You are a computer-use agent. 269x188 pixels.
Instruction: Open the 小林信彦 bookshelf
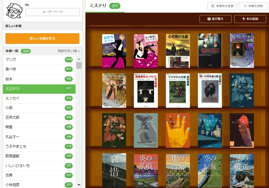(39, 184)
